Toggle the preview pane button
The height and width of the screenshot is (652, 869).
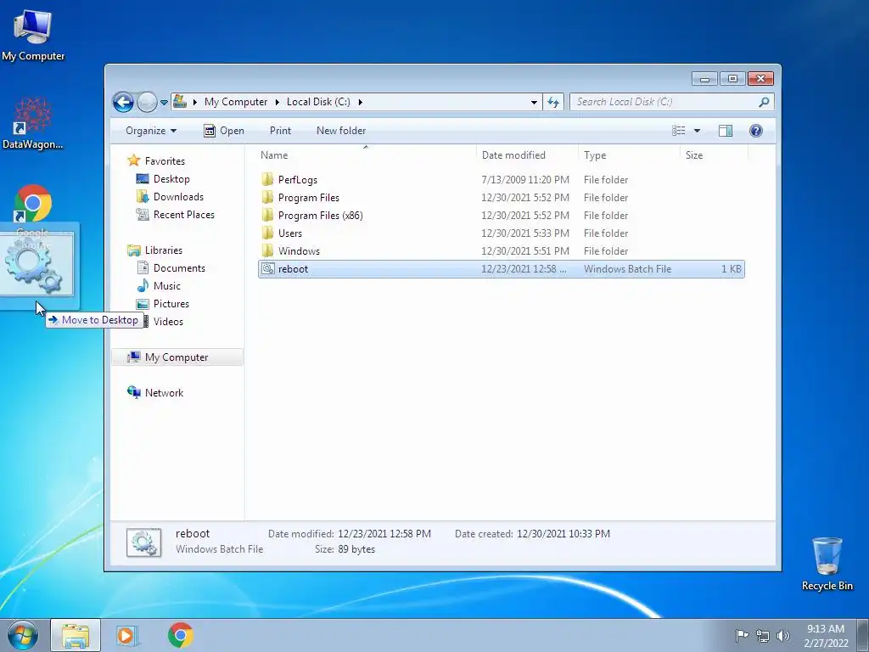click(726, 131)
